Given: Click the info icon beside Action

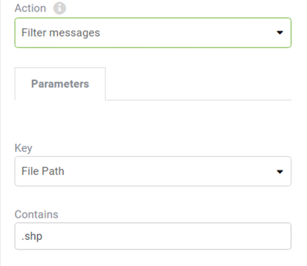Looking at the screenshot, I should tap(59, 8).
